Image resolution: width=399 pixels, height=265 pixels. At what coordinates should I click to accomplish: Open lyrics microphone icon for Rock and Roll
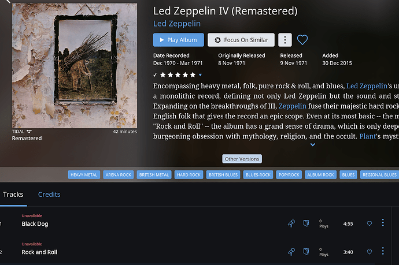(x=291, y=252)
